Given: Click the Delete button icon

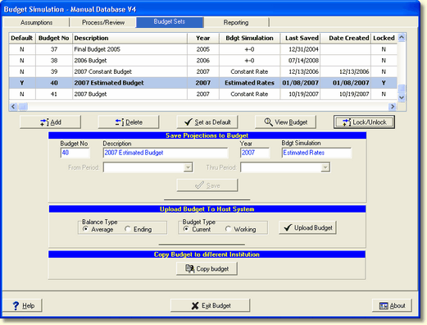Looking at the screenshot, I should (x=120, y=122).
